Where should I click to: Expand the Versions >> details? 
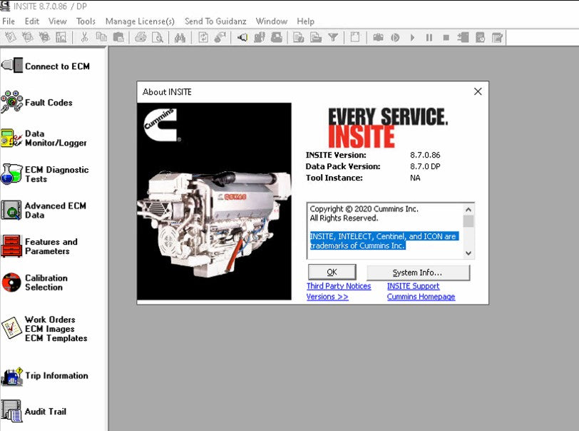(327, 297)
